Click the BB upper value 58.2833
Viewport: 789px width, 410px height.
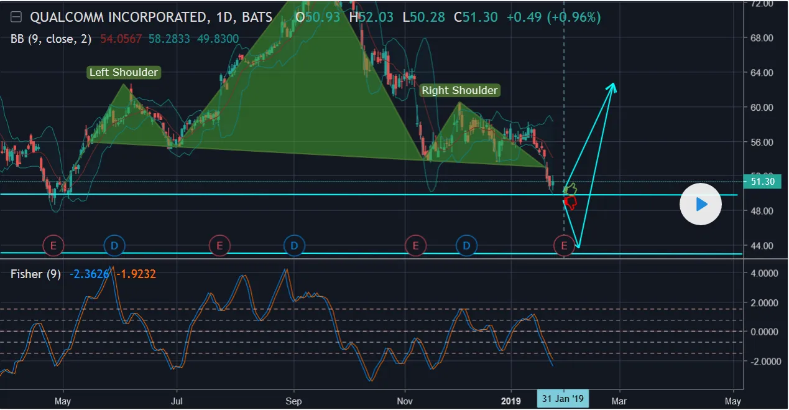(169, 39)
